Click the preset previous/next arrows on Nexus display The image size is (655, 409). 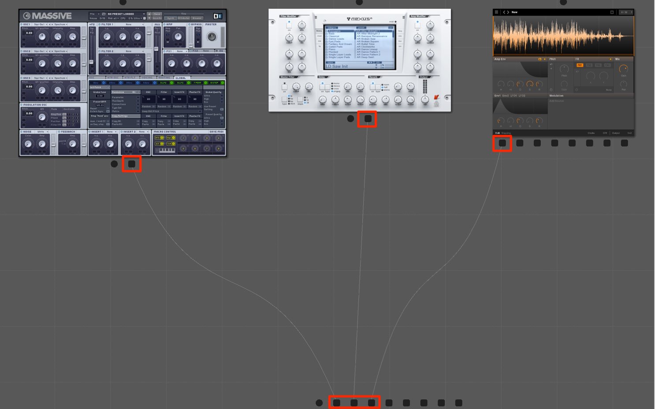370,63
